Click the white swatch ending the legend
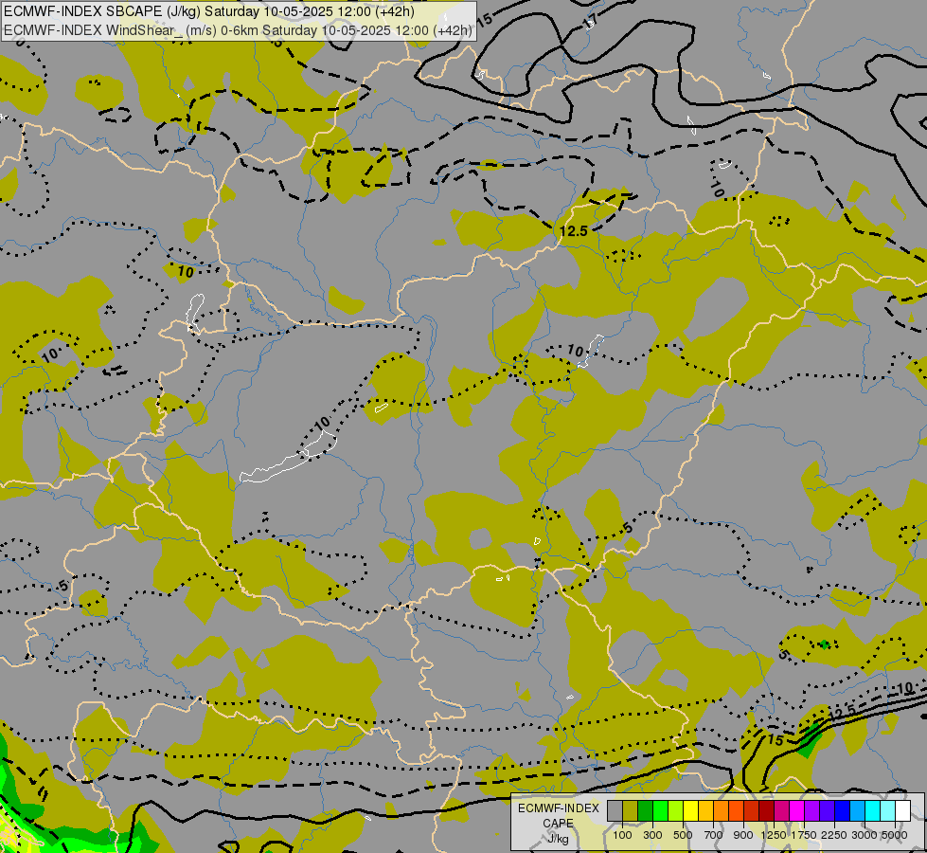 pos(902,810)
